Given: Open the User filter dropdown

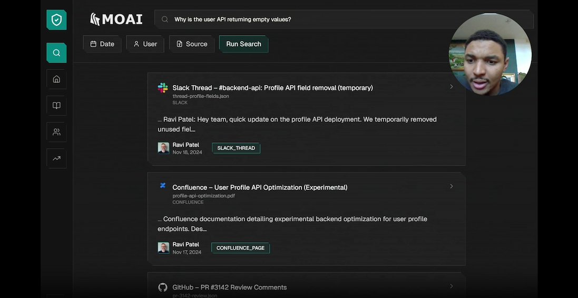Looking at the screenshot, I should (x=145, y=44).
